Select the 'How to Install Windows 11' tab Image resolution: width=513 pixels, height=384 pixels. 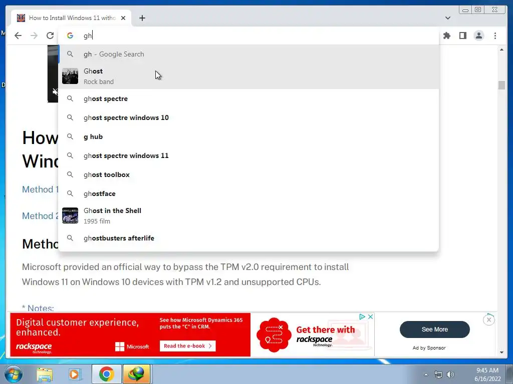pyautogui.click(x=71, y=18)
